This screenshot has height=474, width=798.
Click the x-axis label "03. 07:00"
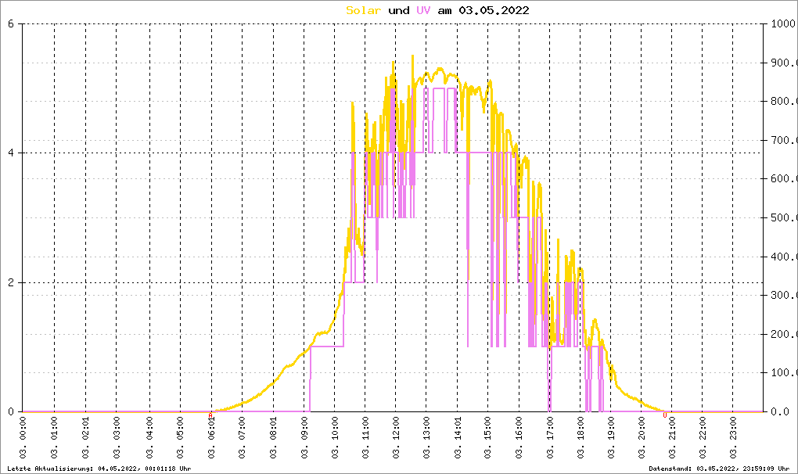243,437
